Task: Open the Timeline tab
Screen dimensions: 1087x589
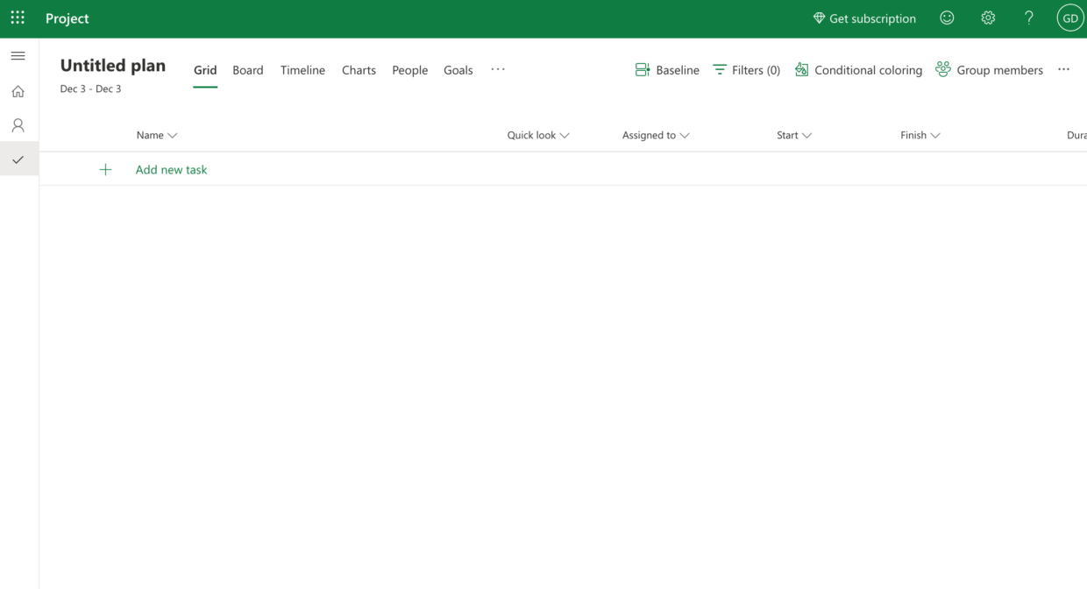Action: pos(302,69)
